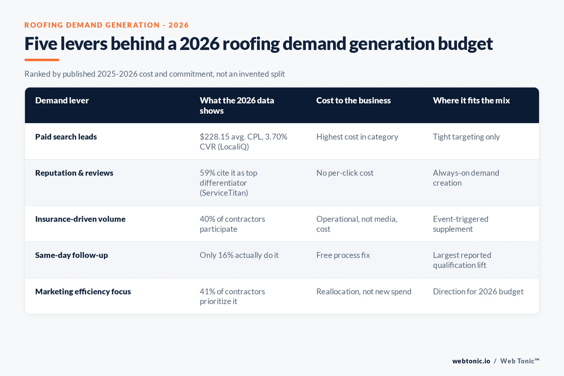The image size is (564, 376).
Task: Click the 'Direction for 2026 budget' cell
Action: pyautogui.click(x=478, y=291)
